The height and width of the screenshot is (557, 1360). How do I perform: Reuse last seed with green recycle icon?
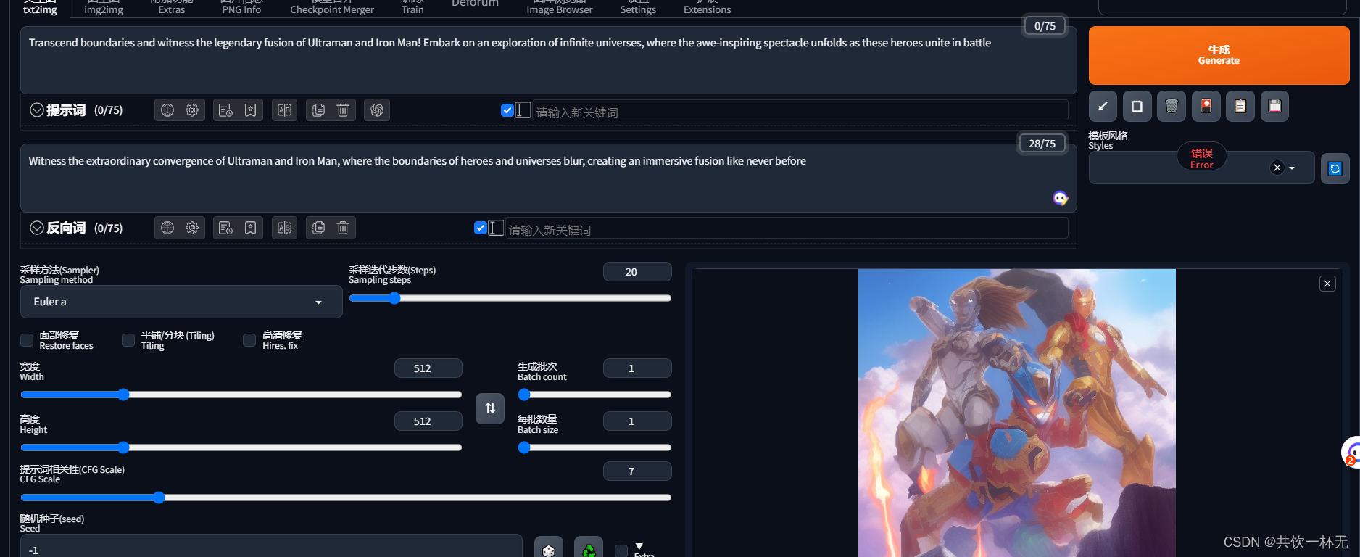coord(589,548)
